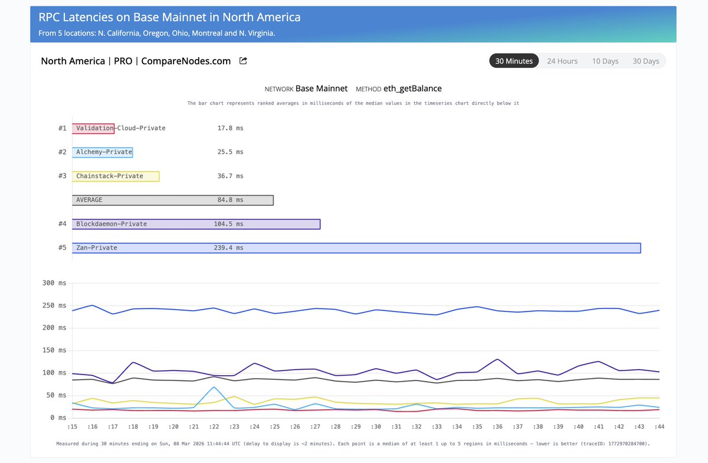Viewport: 708px width, 463px height.
Task: Click the Zan-Private bar
Action: click(356, 248)
